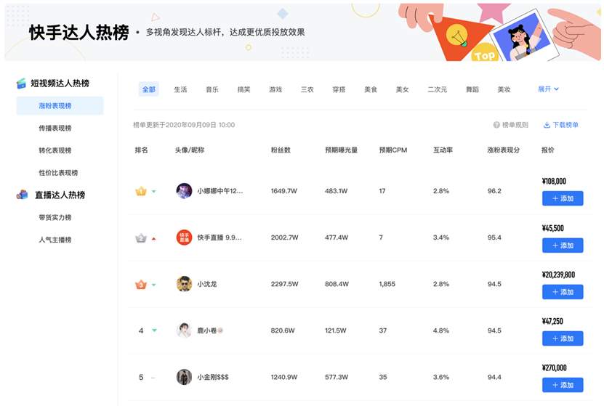Expand more categories with 展开
This screenshot has height=406, width=604.
pyautogui.click(x=548, y=89)
